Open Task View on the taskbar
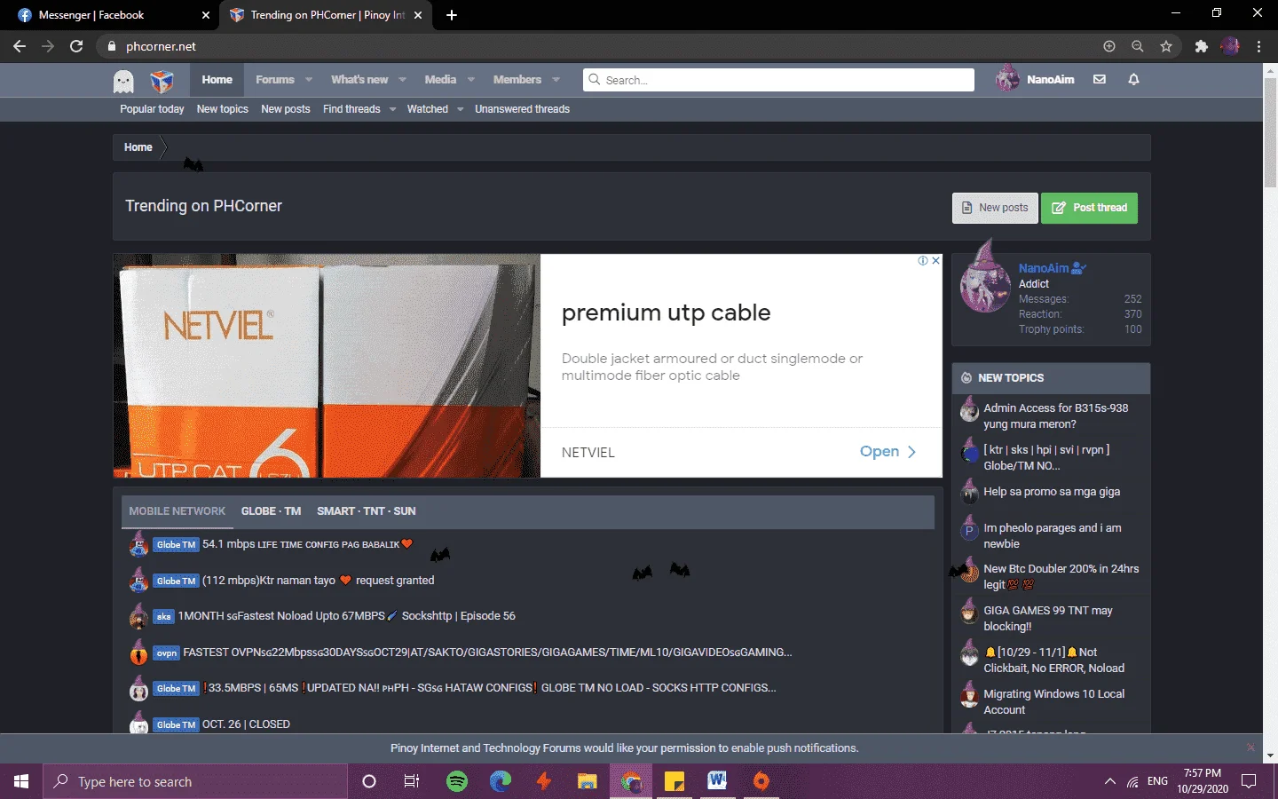The width and height of the screenshot is (1278, 799). [x=412, y=781]
